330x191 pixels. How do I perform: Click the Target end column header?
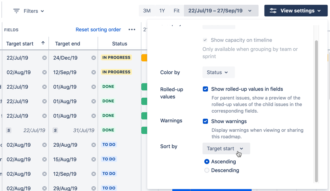click(67, 44)
